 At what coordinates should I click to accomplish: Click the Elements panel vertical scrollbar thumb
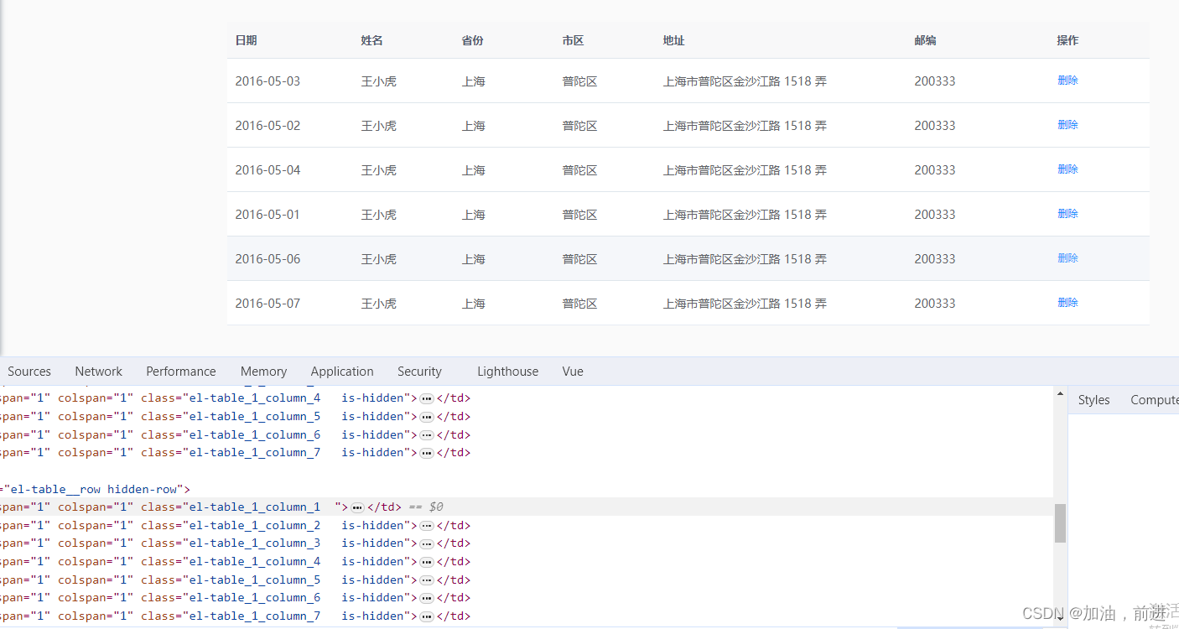click(1060, 523)
